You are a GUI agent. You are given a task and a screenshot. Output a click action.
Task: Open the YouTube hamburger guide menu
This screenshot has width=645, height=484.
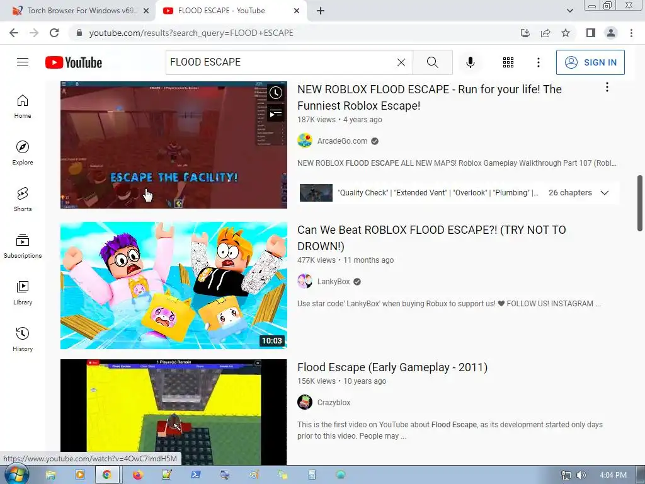tap(23, 62)
